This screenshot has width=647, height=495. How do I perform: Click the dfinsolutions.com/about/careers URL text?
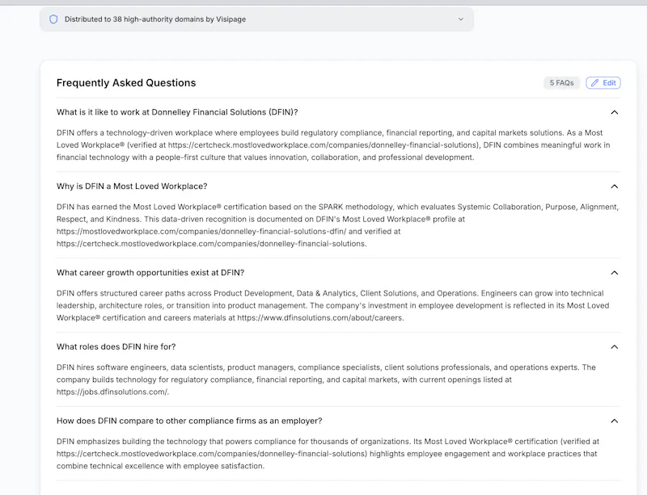click(x=319, y=318)
